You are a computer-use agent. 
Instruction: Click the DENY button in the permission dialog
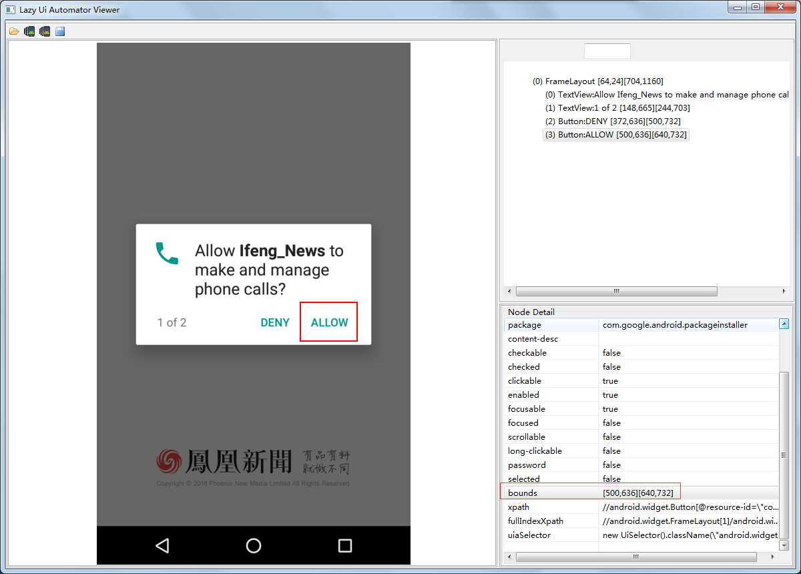click(275, 322)
